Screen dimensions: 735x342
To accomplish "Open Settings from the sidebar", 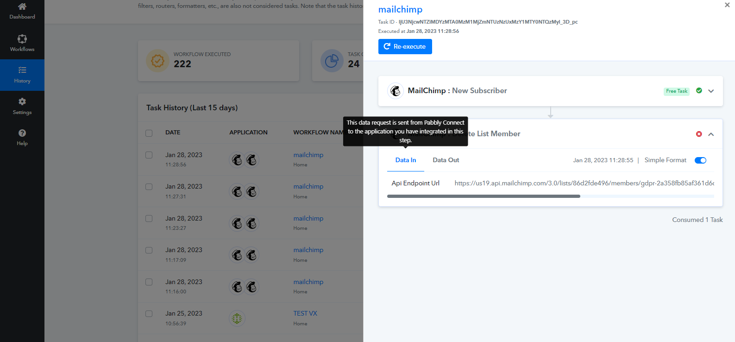I will point(22,106).
